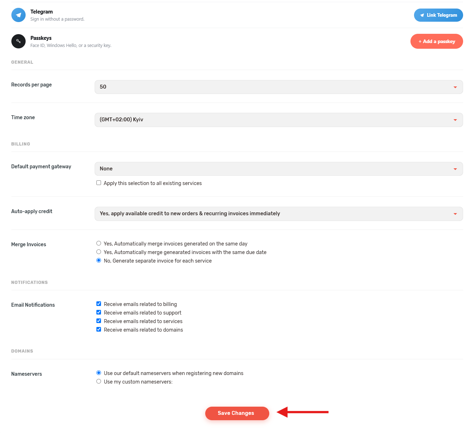Click the NOTIFICATIONS section heading
Image resolution: width=472 pixels, height=433 pixels.
click(30, 282)
